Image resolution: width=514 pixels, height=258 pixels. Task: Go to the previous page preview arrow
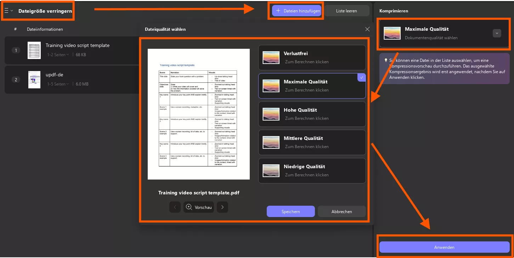[x=175, y=207]
